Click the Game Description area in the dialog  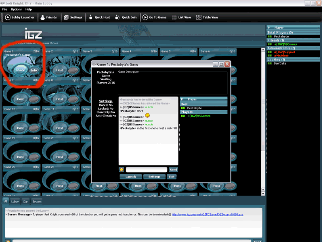coord(173,83)
